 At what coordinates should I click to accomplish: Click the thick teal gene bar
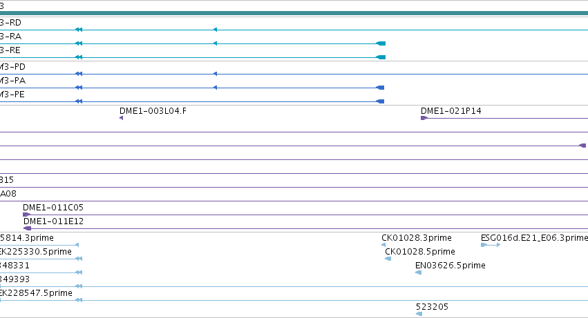coord(294,13)
